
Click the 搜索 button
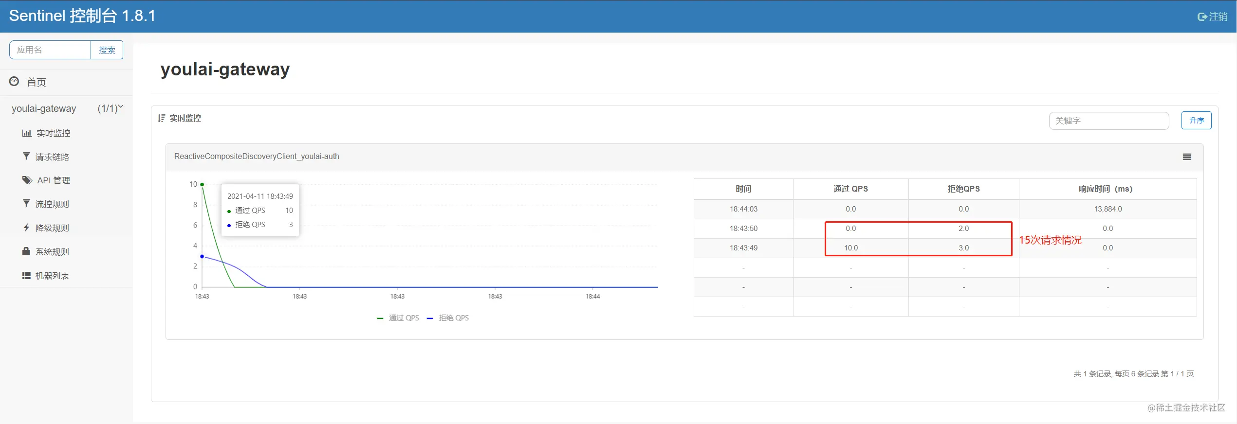(107, 50)
